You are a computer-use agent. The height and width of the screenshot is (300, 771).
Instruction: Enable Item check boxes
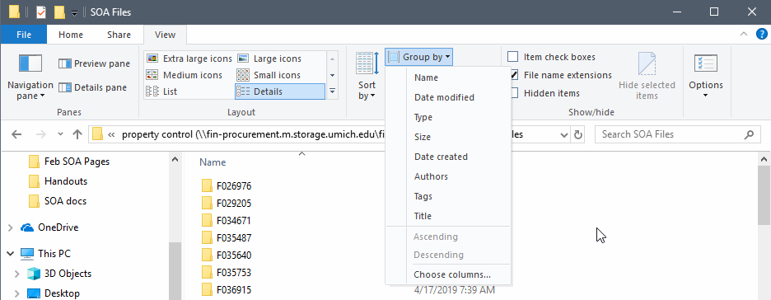pos(551,57)
